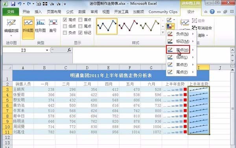The height and width of the screenshot is (148, 236).
Task: Switch to the Insert (插入) tab
Action: [38, 12]
